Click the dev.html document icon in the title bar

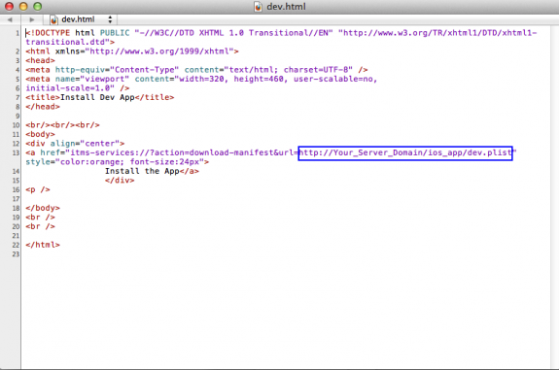258,7
